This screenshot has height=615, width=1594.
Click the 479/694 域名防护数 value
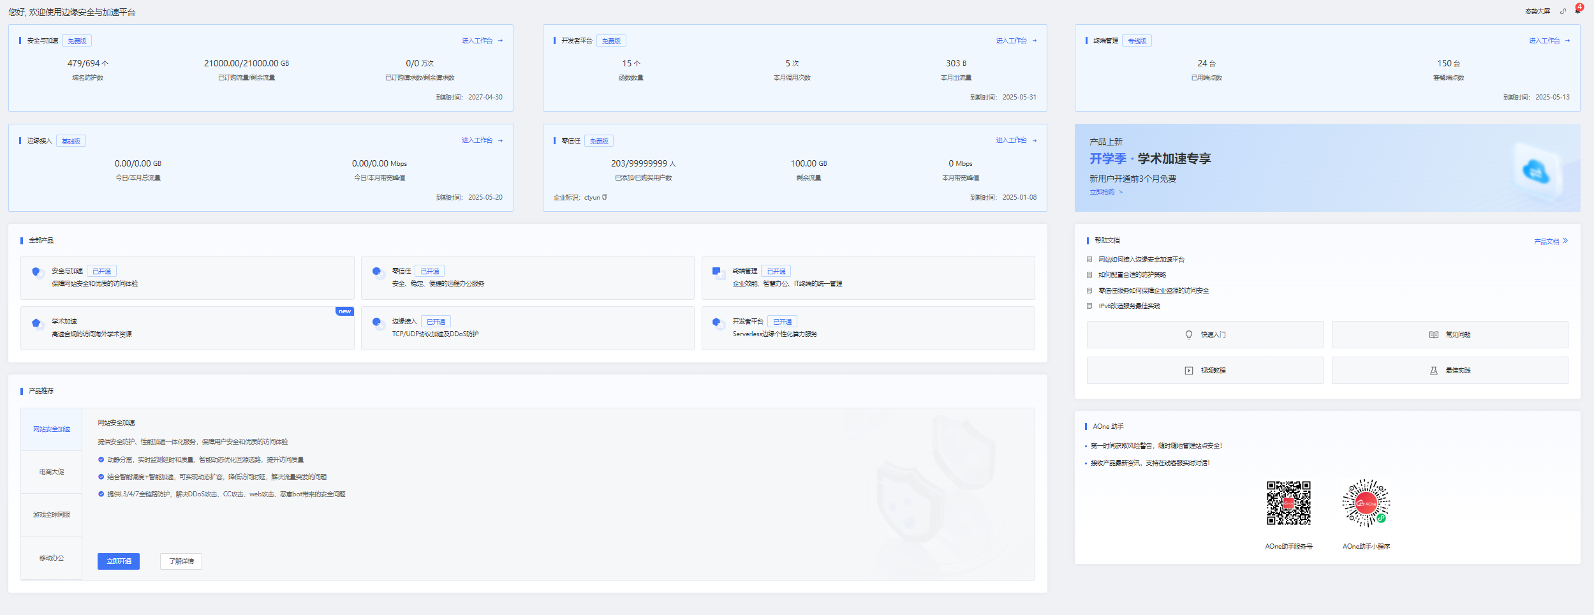point(87,64)
